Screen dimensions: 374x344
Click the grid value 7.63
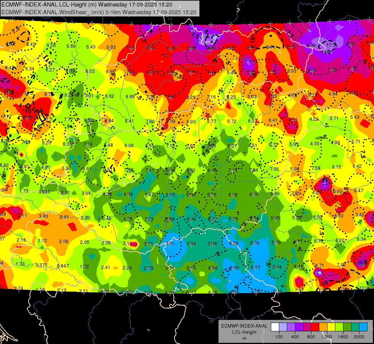click(x=332, y=70)
